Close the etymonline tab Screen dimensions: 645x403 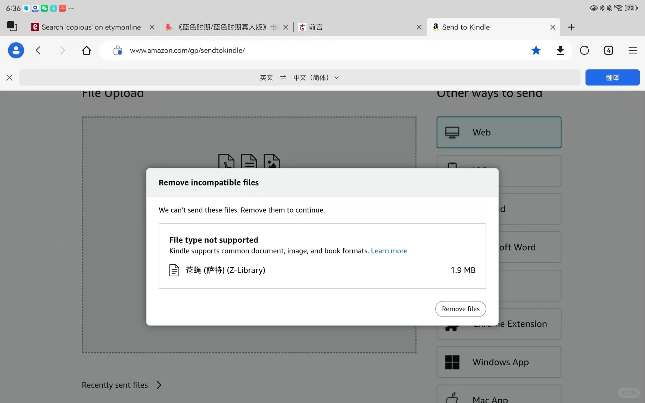pyautogui.click(x=152, y=27)
